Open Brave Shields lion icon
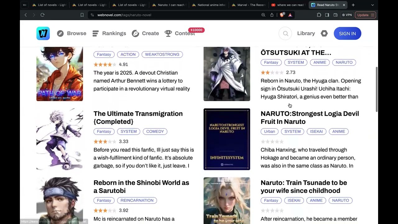Viewport: 398px width, 224px height. pyautogui.click(x=282, y=15)
